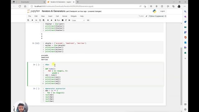The width and height of the screenshot is (199, 112).
Task: Click the output text avocado
Action: click(x=44, y=55)
